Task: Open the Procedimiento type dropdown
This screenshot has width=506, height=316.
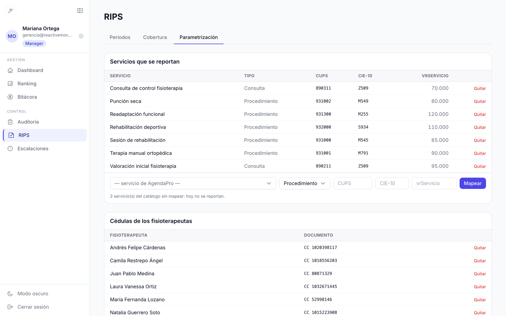Action: [305, 183]
